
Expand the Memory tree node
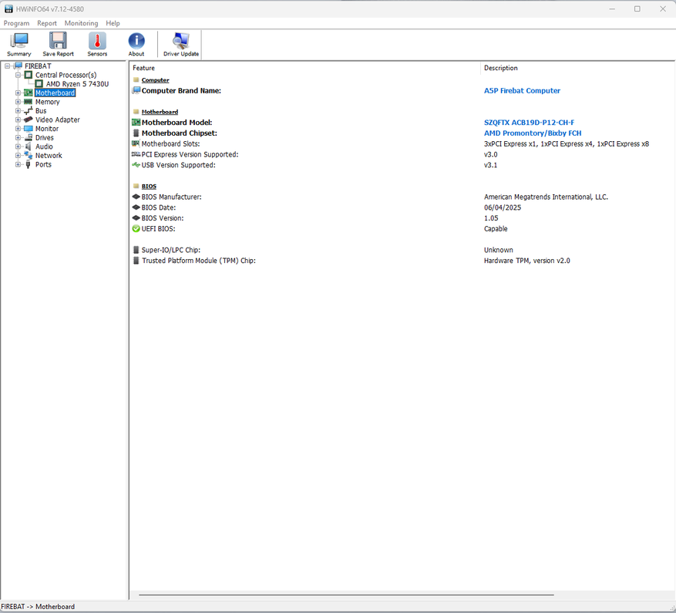click(18, 102)
